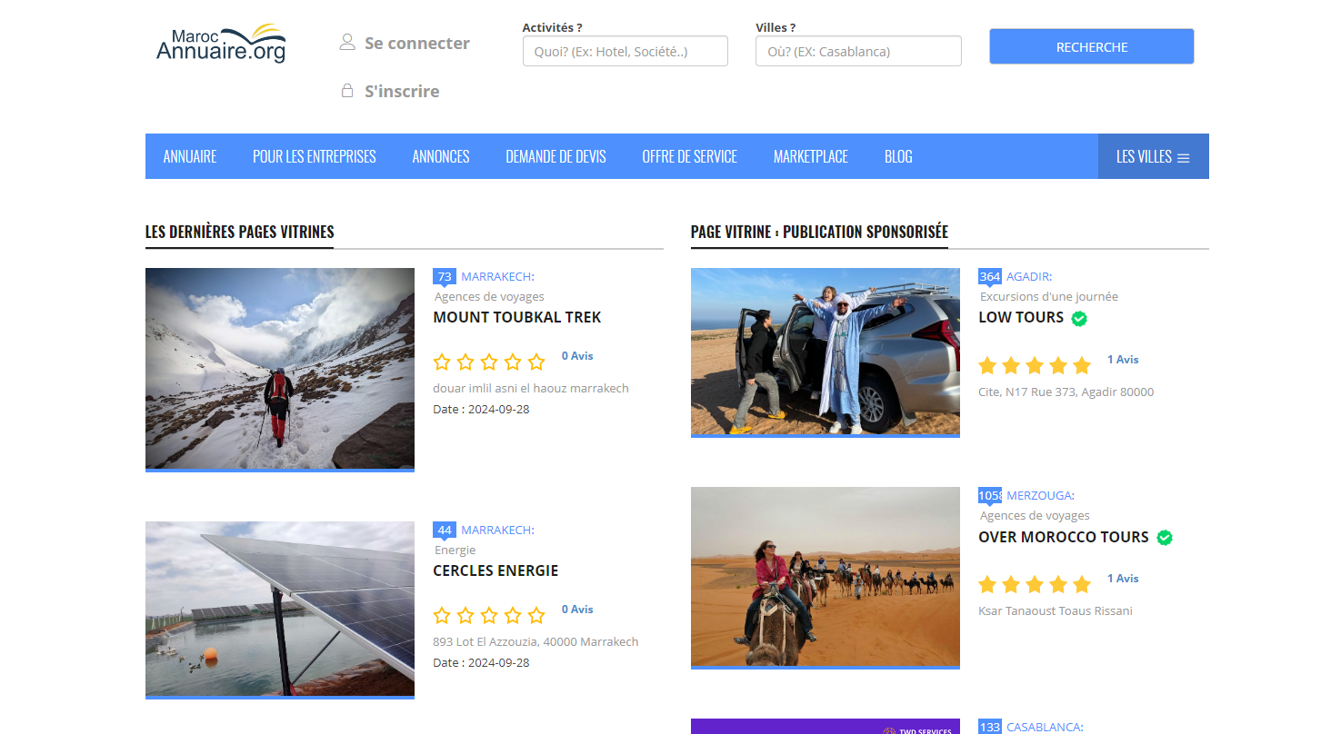Open the Blog menu item
Screen dimensions: 1341x734
click(898, 156)
